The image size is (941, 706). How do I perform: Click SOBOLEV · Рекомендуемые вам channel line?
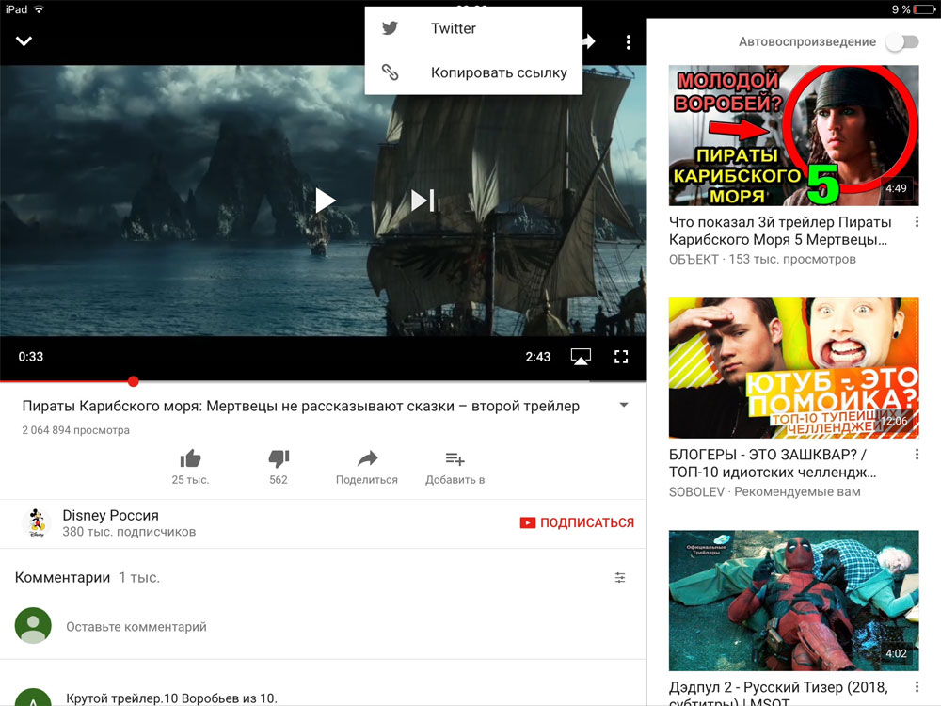point(764,491)
